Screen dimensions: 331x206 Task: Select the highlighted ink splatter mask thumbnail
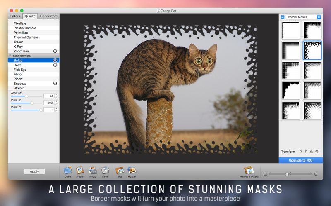[x=312, y=50]
